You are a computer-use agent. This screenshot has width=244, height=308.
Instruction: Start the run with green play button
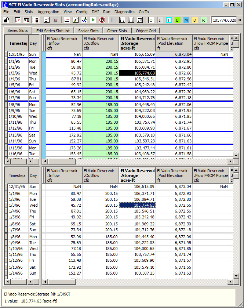(x=93, y=20)
